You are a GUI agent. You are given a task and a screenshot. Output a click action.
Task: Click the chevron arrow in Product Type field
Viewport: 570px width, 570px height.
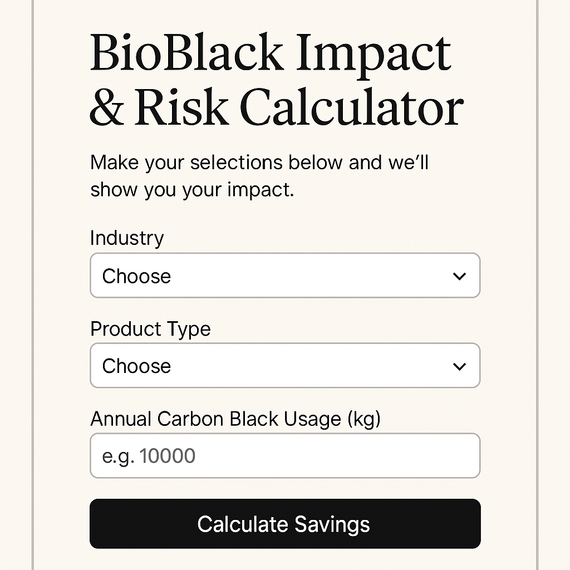pyautogui.click(x=459, y=366)
